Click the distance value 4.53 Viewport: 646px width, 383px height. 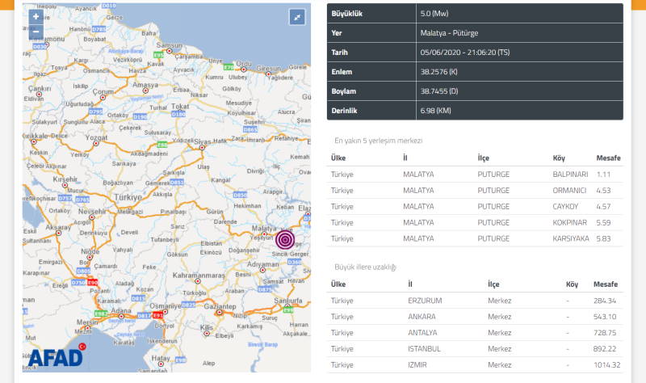(x=603, y=191)
